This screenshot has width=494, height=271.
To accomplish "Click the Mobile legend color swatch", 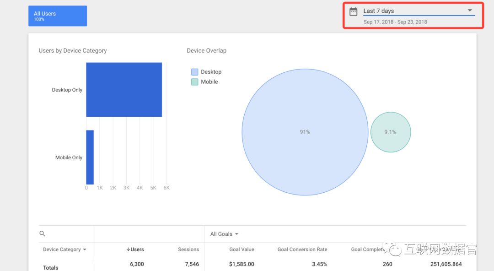I will 195,82.
